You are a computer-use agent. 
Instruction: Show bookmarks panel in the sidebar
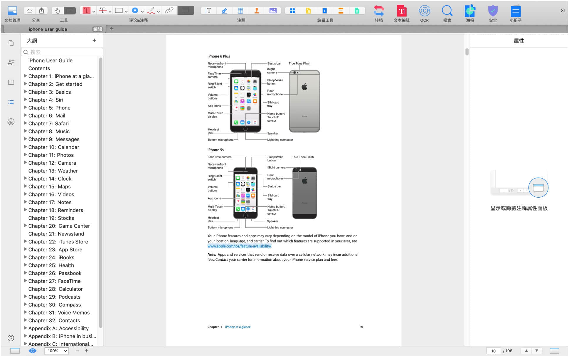(x=11, y=82)
